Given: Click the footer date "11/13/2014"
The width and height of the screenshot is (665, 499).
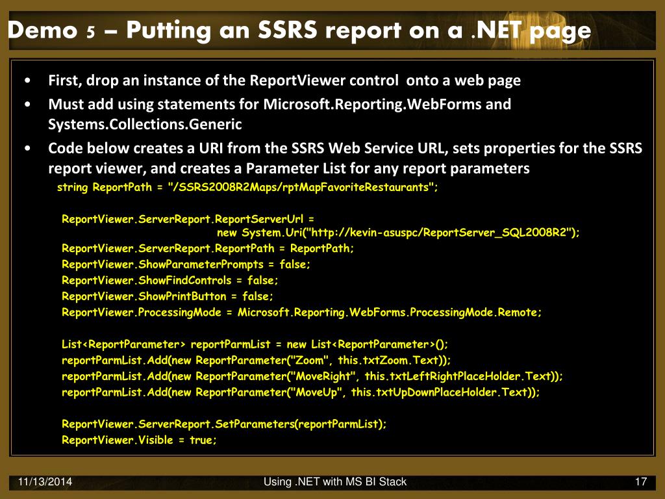Looking at the screenshot, I should 45,482.
